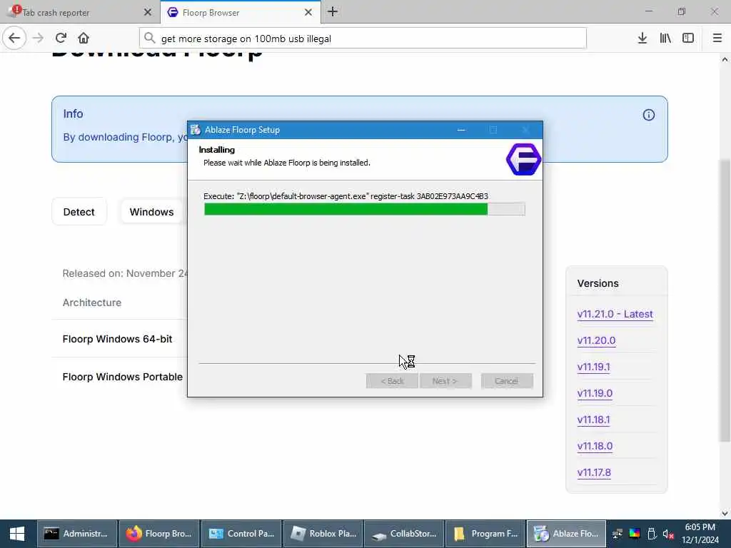Image resolution: width=731 pixels, height=548 pixels.
Task: Open version v11.19.0 link
Action: [x=595, y=393]
